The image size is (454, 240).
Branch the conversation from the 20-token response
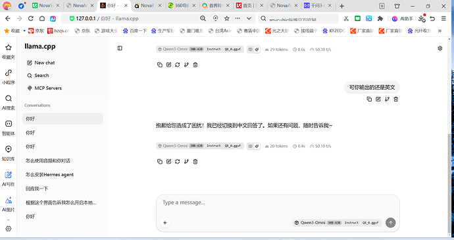coord(186,162)
